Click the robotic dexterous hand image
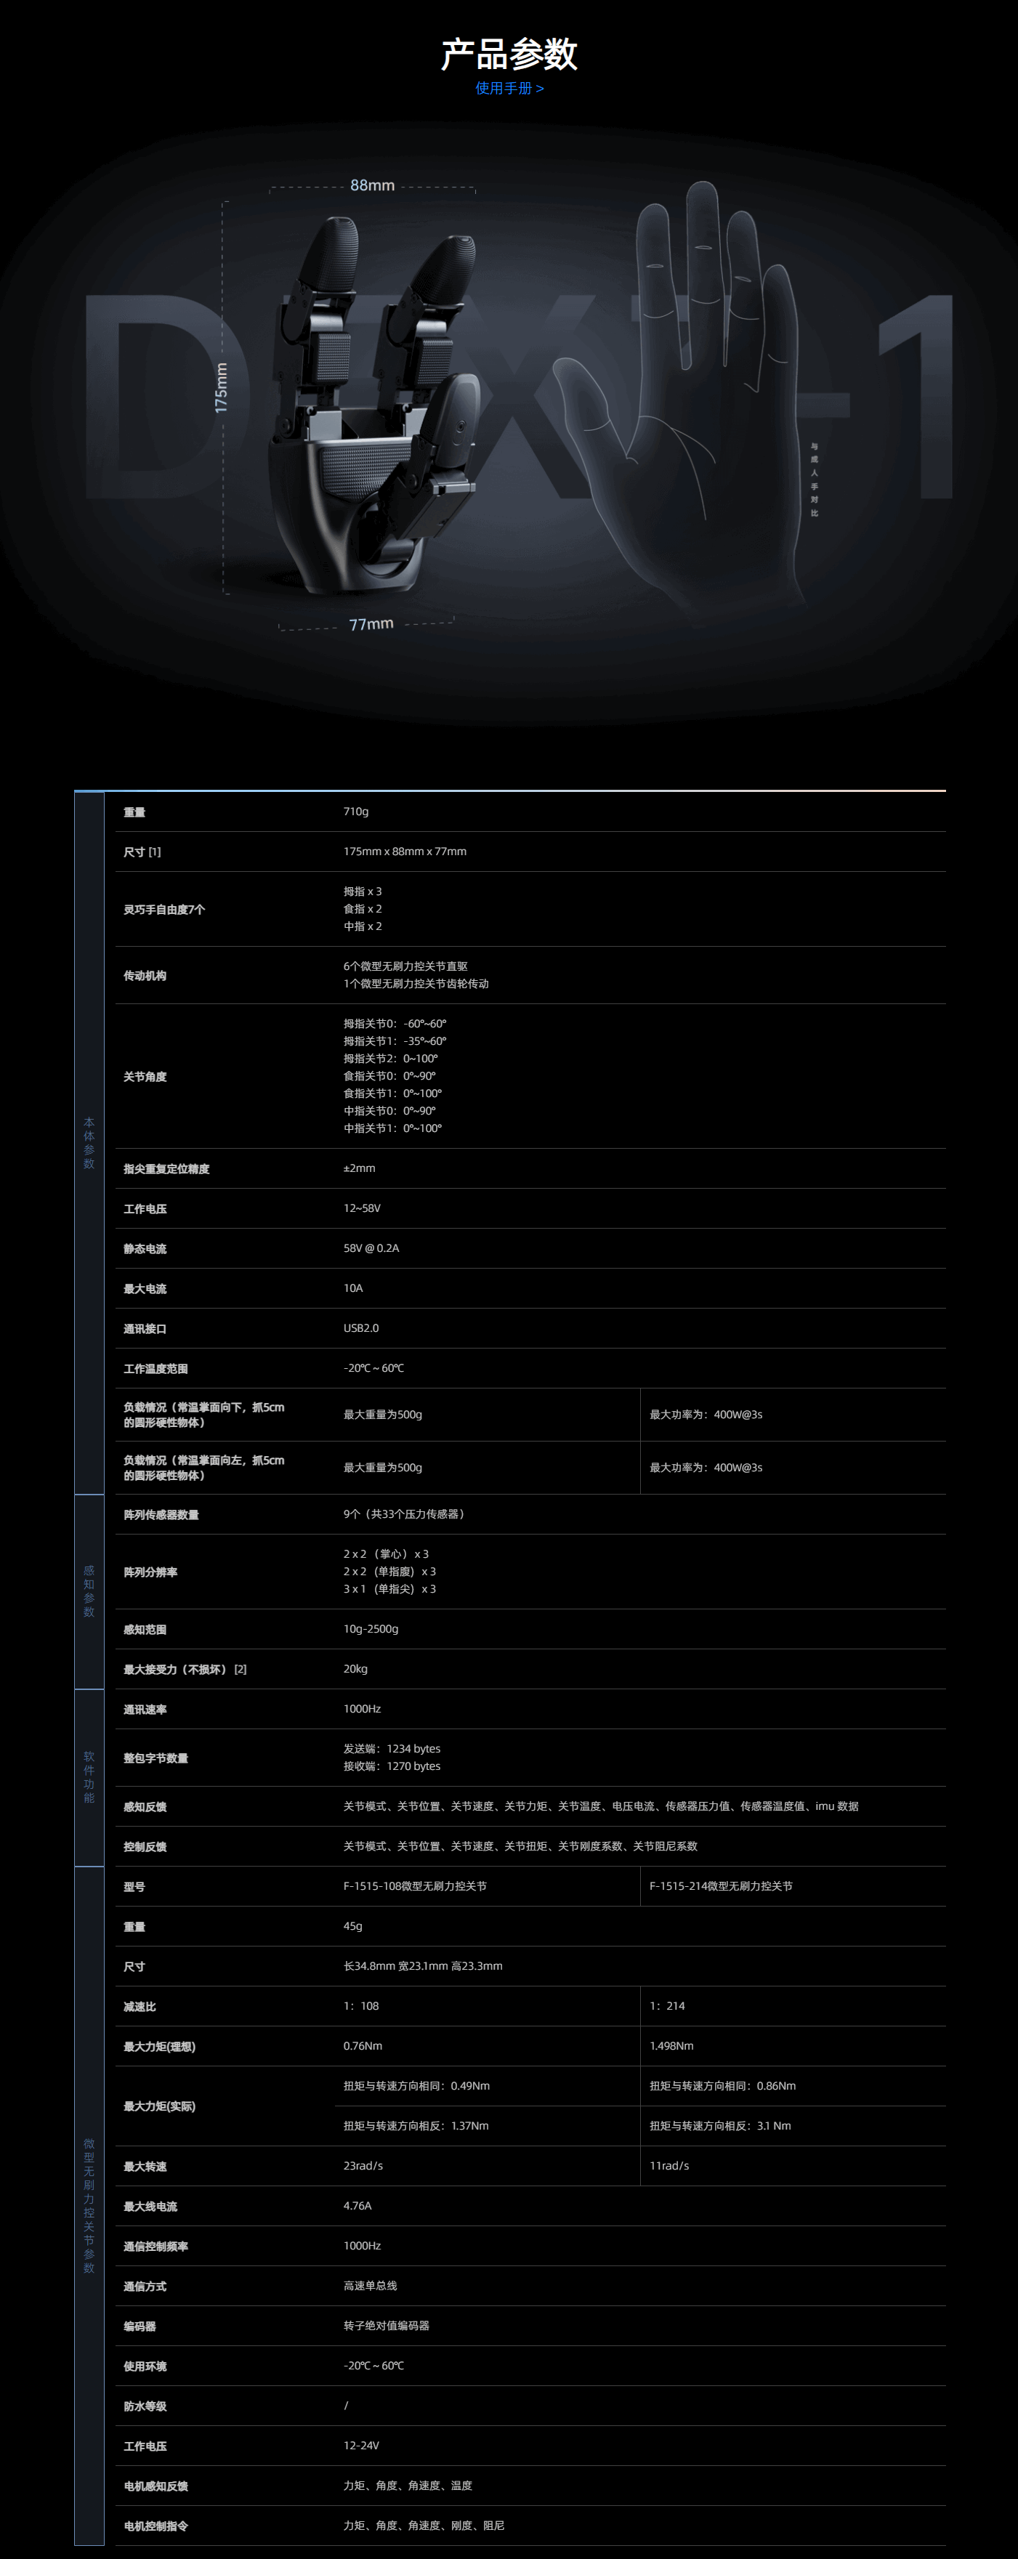Screen dimensions: 1018x2559 click(x=373, y=408)
